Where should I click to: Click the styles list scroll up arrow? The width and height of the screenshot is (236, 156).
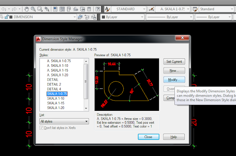(x=86, y=61)
